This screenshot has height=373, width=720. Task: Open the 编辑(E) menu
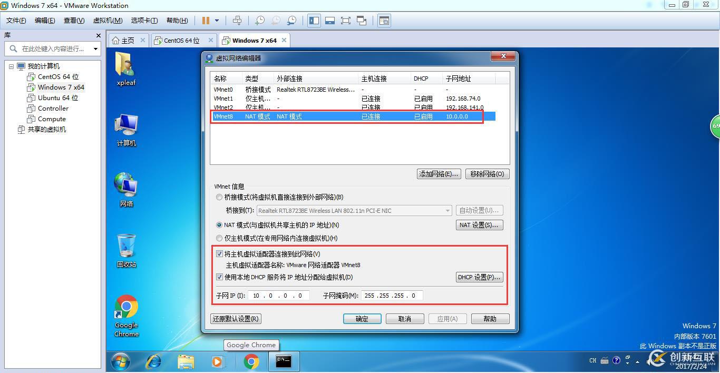click(45, 21)
